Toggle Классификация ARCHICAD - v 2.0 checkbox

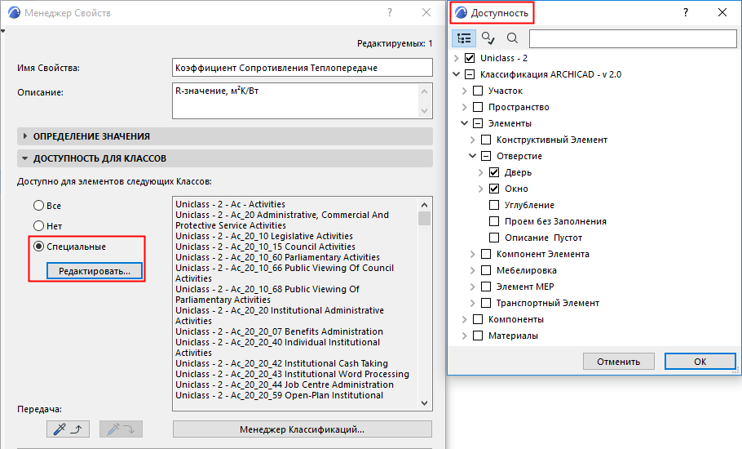click(470, 74)
